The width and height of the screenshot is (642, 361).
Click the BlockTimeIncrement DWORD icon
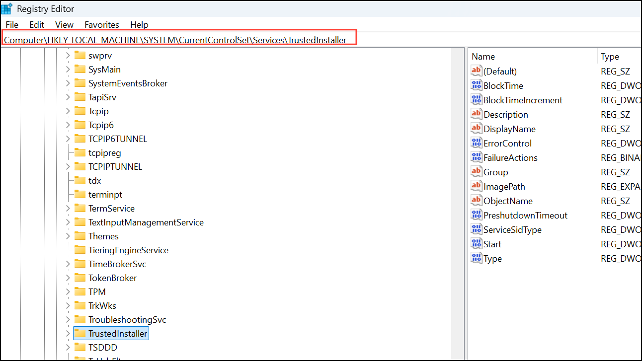coord(477,100)
